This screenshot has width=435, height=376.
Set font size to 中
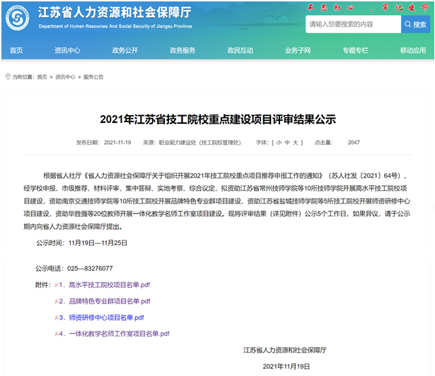pyautogui.click(x=287, y=143)
